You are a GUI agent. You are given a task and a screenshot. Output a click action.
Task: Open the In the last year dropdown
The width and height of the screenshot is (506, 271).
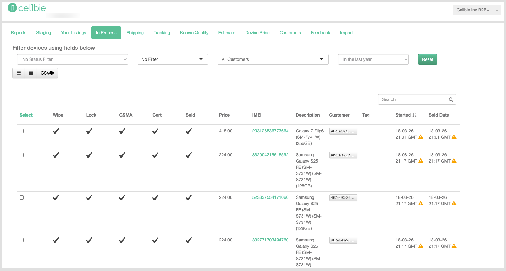click(x=373, y=59)
